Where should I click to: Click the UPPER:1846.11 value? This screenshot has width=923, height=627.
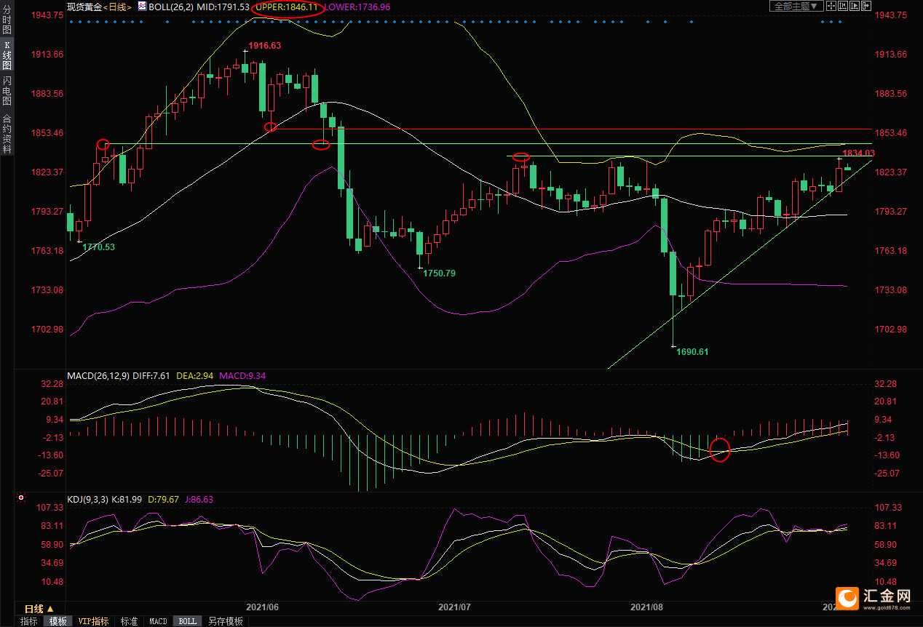coord(287,7)
